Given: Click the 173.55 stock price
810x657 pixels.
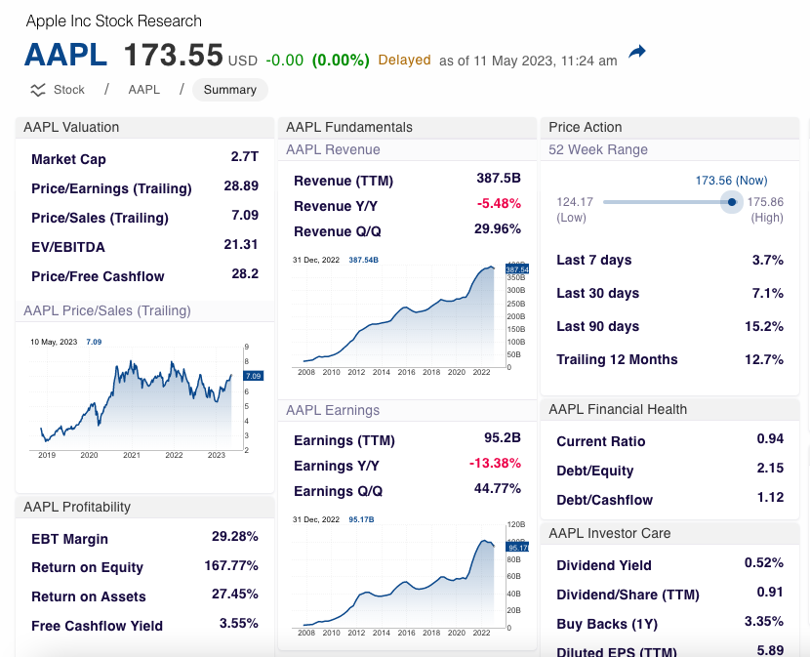Looking at the screenshot, I should point(174,55).
